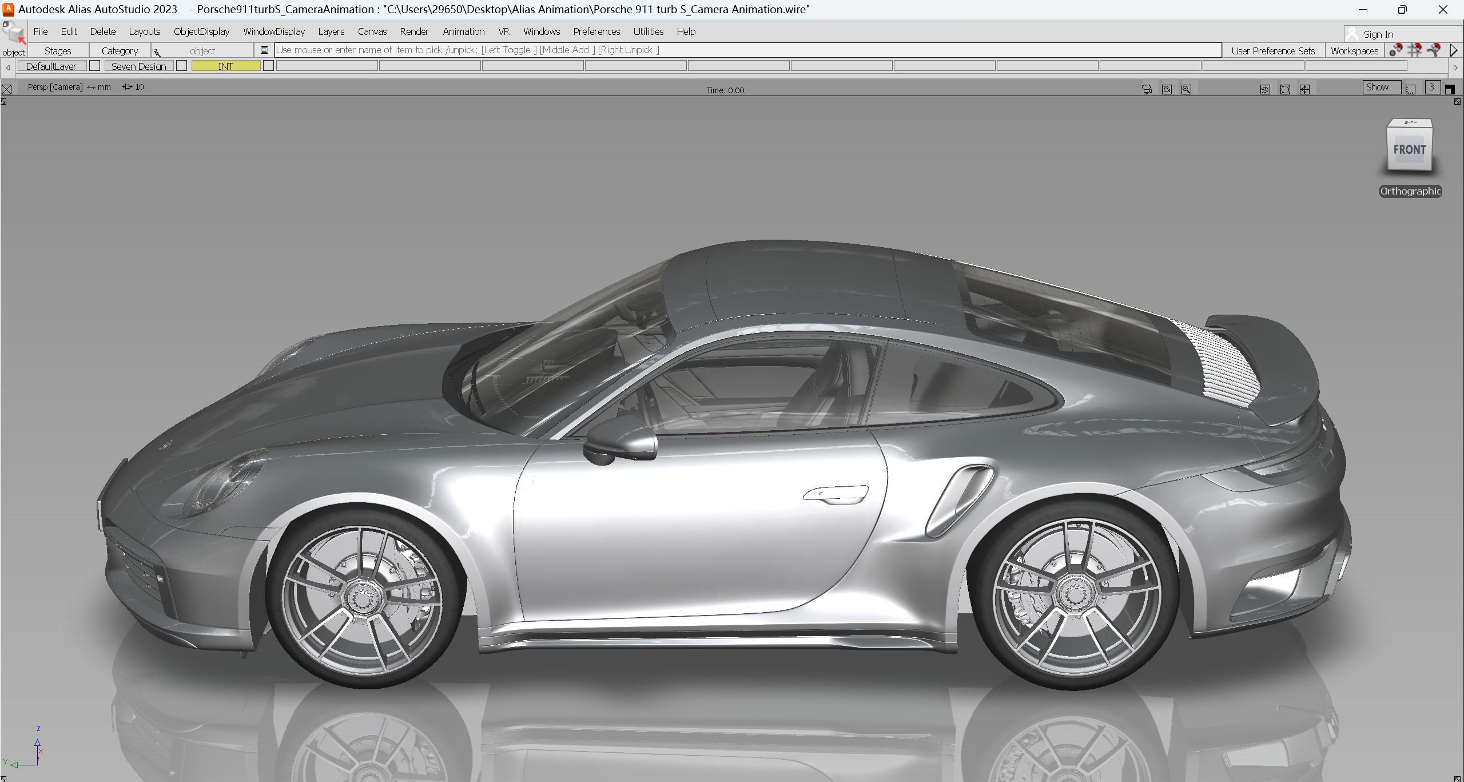The width and height of the screenshot is (1464, 782).
Task: Click the ruler icon next to Show button
Action: 1410,89
